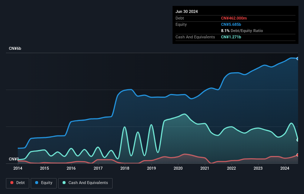304x194 pixels.
Task: Toggle the Debt legend series
Action: pos(18,183)
